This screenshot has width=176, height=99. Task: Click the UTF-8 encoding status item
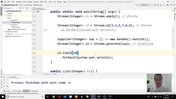pyautogui.click(x=161, y=93)
